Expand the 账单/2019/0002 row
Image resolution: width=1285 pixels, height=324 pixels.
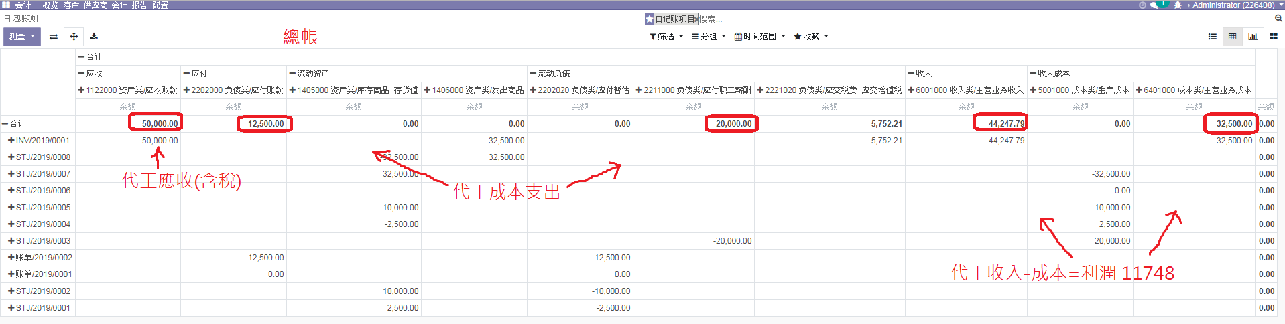coord(40,258)
